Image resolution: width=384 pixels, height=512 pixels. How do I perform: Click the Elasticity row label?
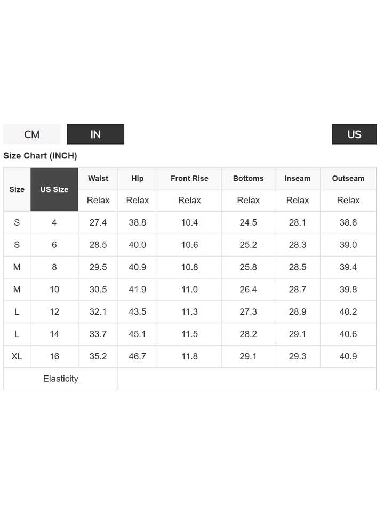61,379
